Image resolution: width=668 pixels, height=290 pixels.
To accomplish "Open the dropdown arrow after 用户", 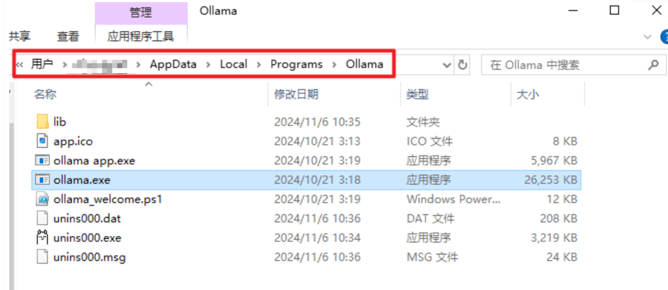I will click(64, 65).
